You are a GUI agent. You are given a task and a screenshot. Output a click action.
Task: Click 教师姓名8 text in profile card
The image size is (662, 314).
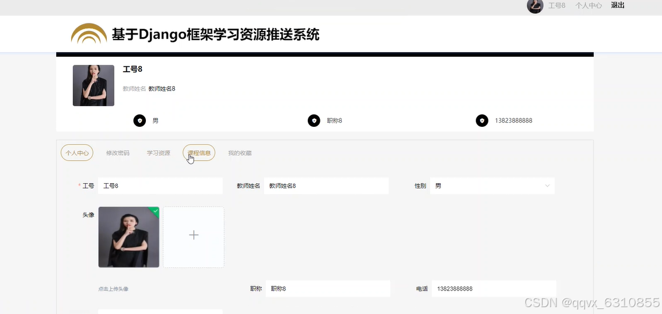[x=162, y=88]
